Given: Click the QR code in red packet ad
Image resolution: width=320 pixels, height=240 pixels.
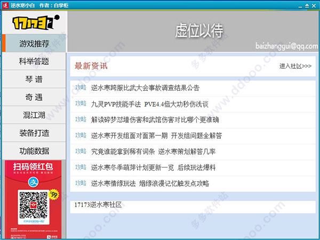Looking at the screenshot, I should 34,205.
